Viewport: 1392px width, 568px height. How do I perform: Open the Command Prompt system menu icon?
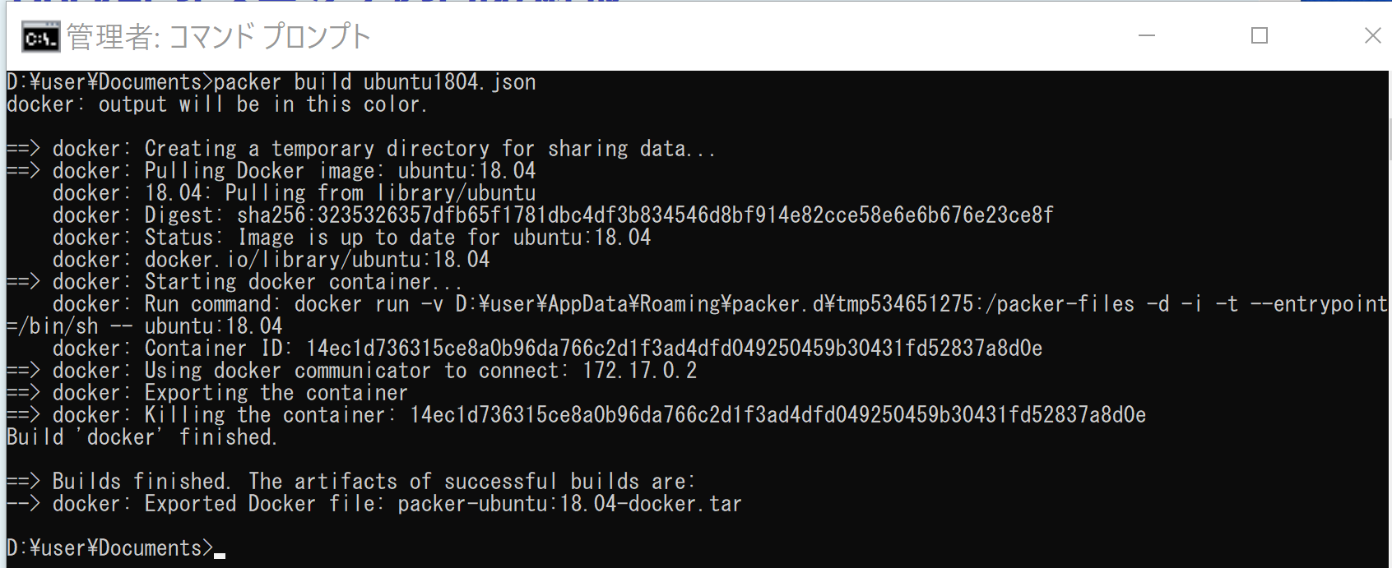pyautogui.click(x=40, y=37)
